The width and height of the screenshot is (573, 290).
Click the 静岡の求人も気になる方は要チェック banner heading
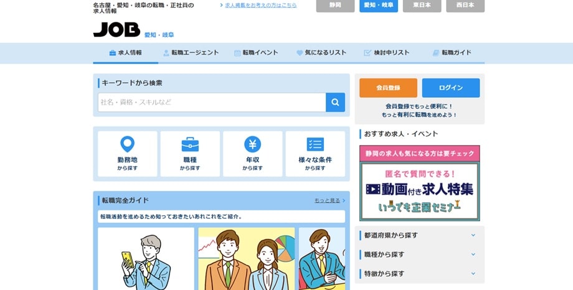[x=420, y=153]
